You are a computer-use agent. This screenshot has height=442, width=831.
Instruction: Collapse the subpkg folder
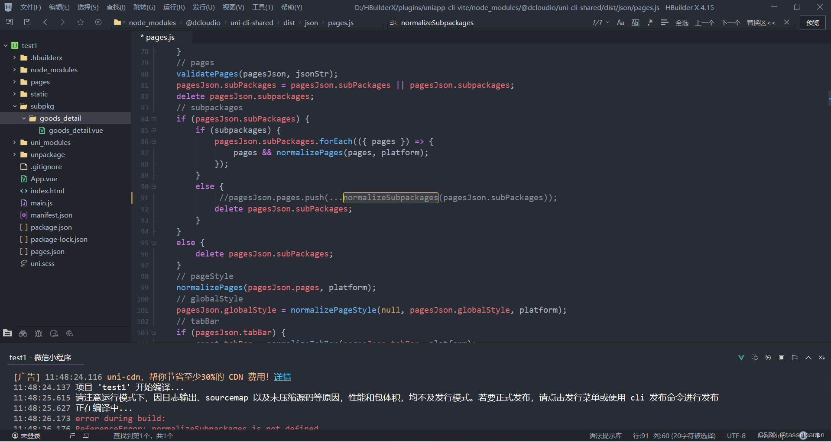[14, 106]
